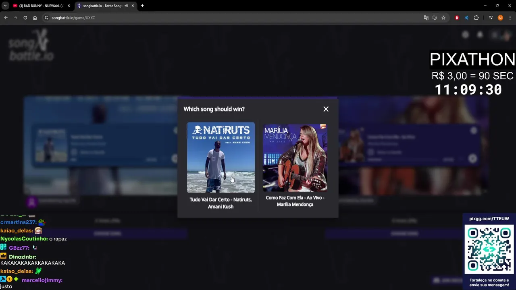This screenshot has height=290, width=516.
Task: Click the KAKAKAKAKAKKAKAKAKA chat message
Action: (x=33, y=263)
